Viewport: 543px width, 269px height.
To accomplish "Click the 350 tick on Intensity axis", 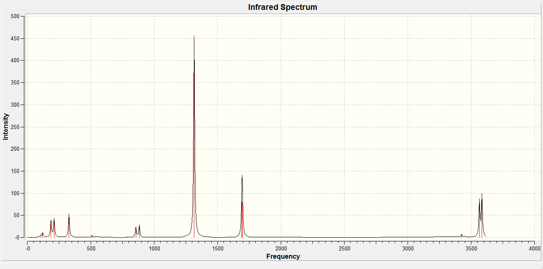I will [15, 82].
